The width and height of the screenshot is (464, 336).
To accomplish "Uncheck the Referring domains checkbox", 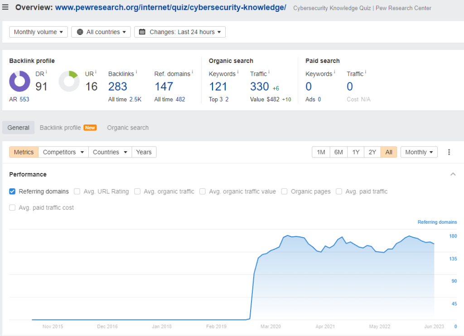I will tap(12, 192).
